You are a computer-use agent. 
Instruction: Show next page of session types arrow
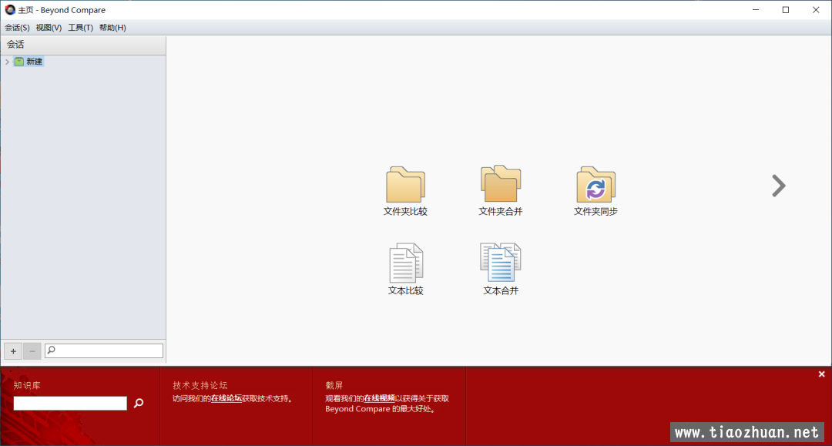(x=778, y=186)
